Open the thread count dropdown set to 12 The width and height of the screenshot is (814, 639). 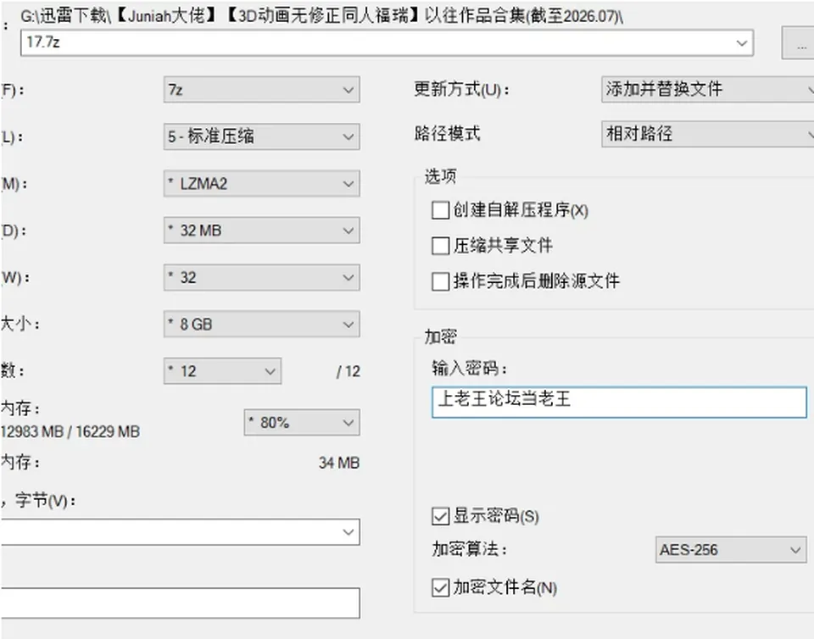pos(223,371)
